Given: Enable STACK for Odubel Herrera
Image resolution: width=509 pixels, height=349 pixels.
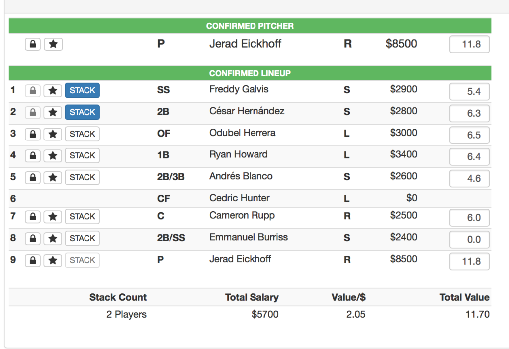Looking at the screenshot, I should coord(82,134).
